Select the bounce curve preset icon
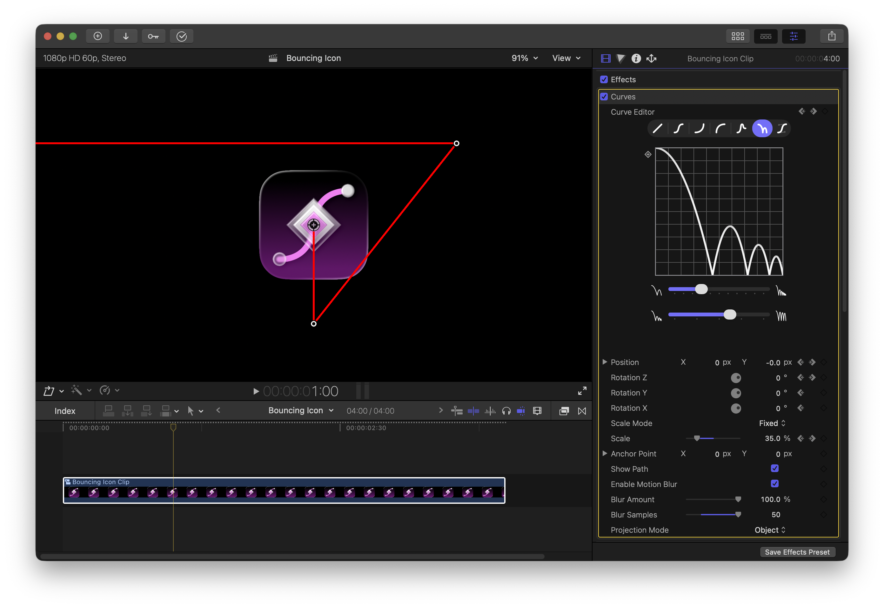Image resolution: width=884 pixels, height=608 pixels. 762,128
